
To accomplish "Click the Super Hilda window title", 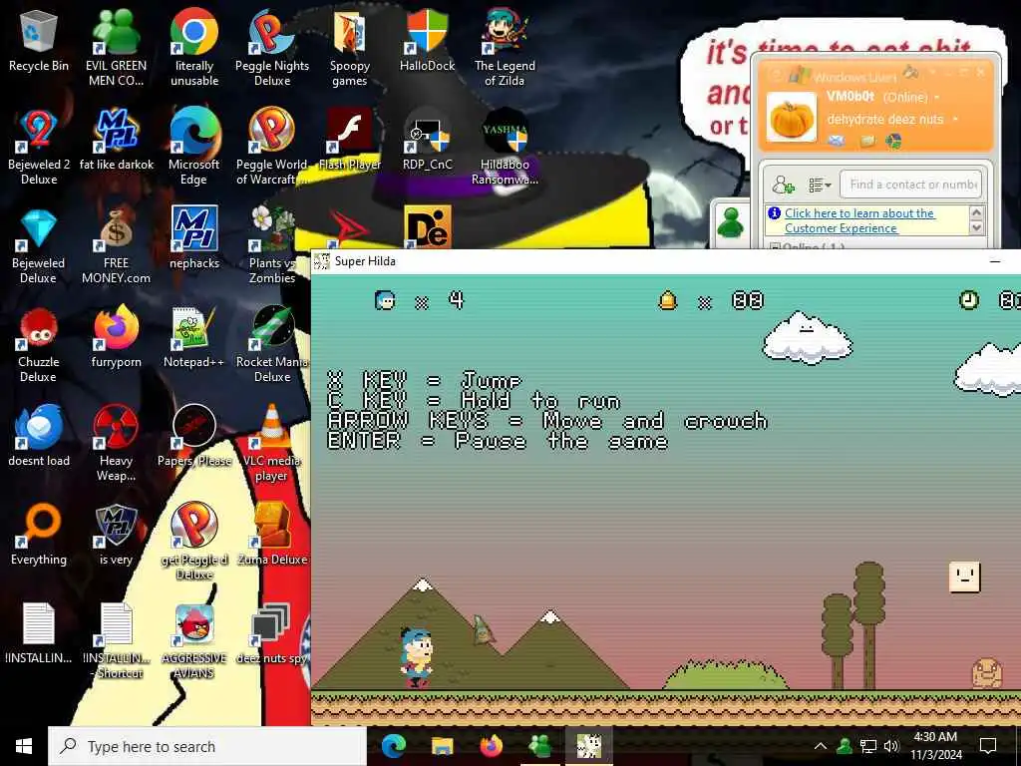I will coord(365,261).
